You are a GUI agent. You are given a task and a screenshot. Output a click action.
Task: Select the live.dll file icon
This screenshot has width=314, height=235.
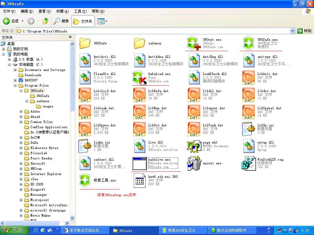[140, 146]
